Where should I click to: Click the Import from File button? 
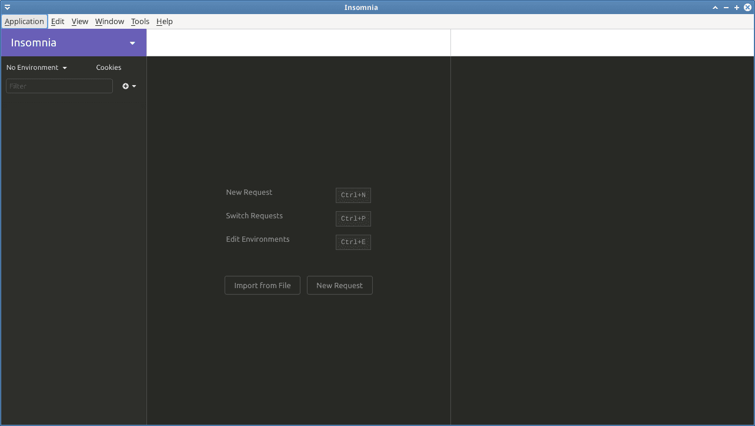(x=262, y=285)
